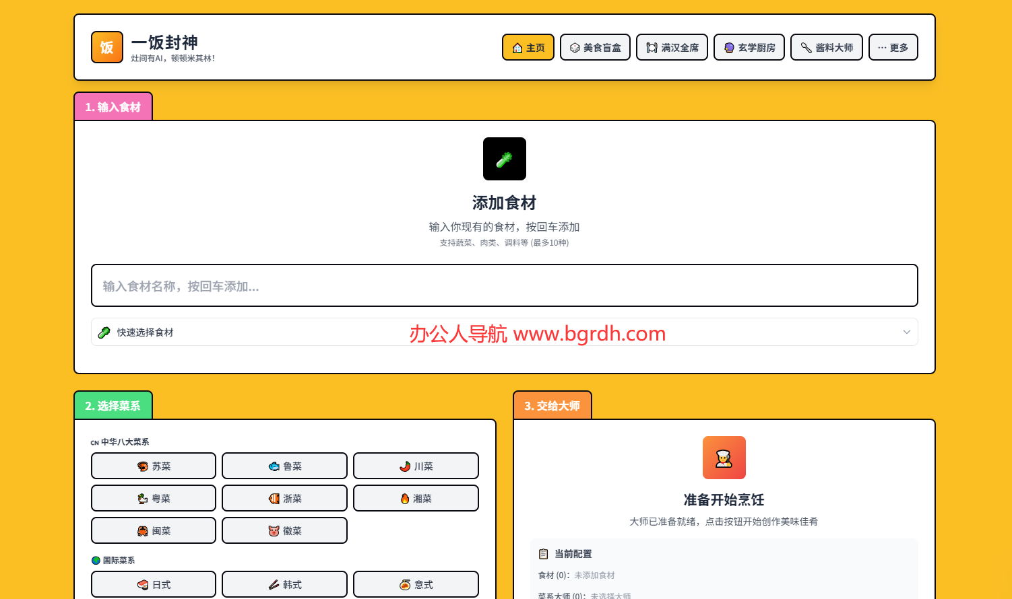Toggle the 粤菜 cuisine selection
This screenshot has width=1012, height=599.
(x=154, y=498)
